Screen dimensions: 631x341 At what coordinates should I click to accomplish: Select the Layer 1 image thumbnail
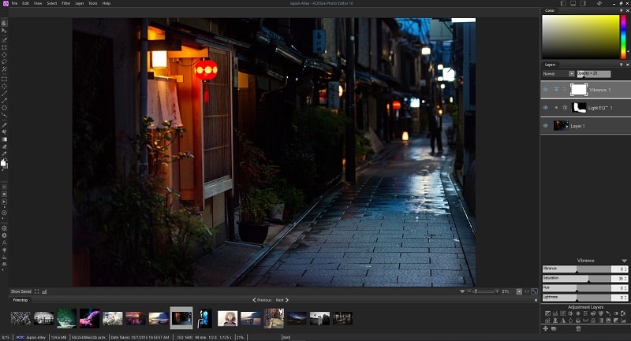[x=561, y=126]
